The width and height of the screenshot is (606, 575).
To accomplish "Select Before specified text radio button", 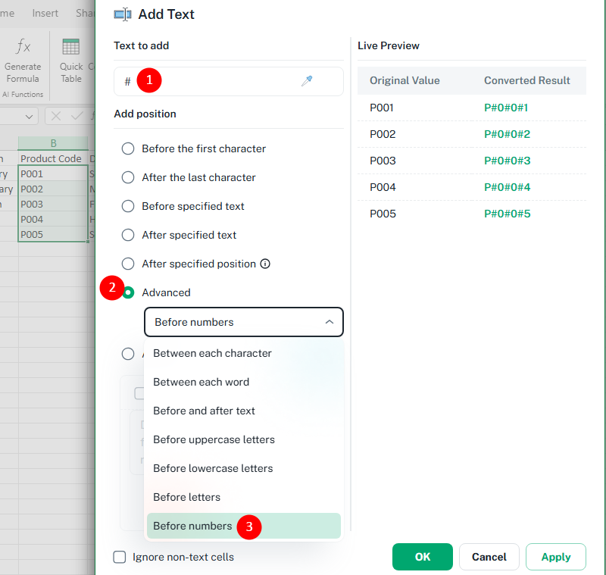I will pyautogui.click(x=128, y=206).
